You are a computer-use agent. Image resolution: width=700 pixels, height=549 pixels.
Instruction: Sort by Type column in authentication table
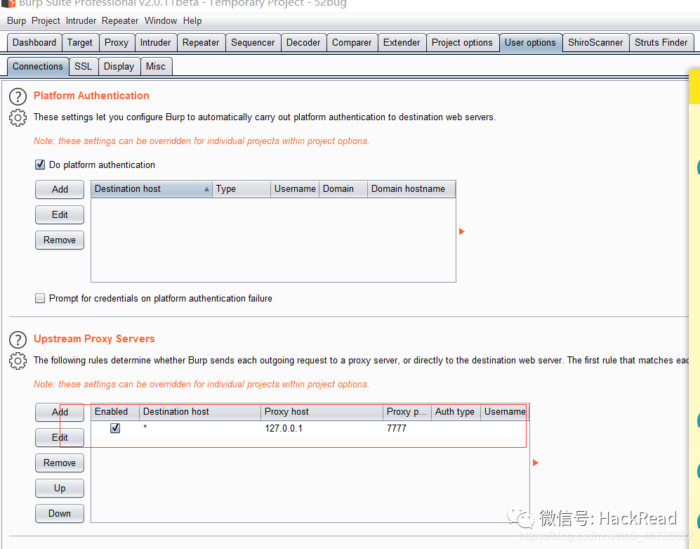[241, 188]
